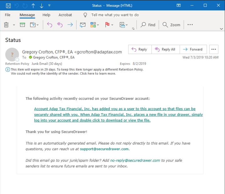Go to previous item with up arrow
The height and width of the screenshot is (194, 225).
pos(33,6)
